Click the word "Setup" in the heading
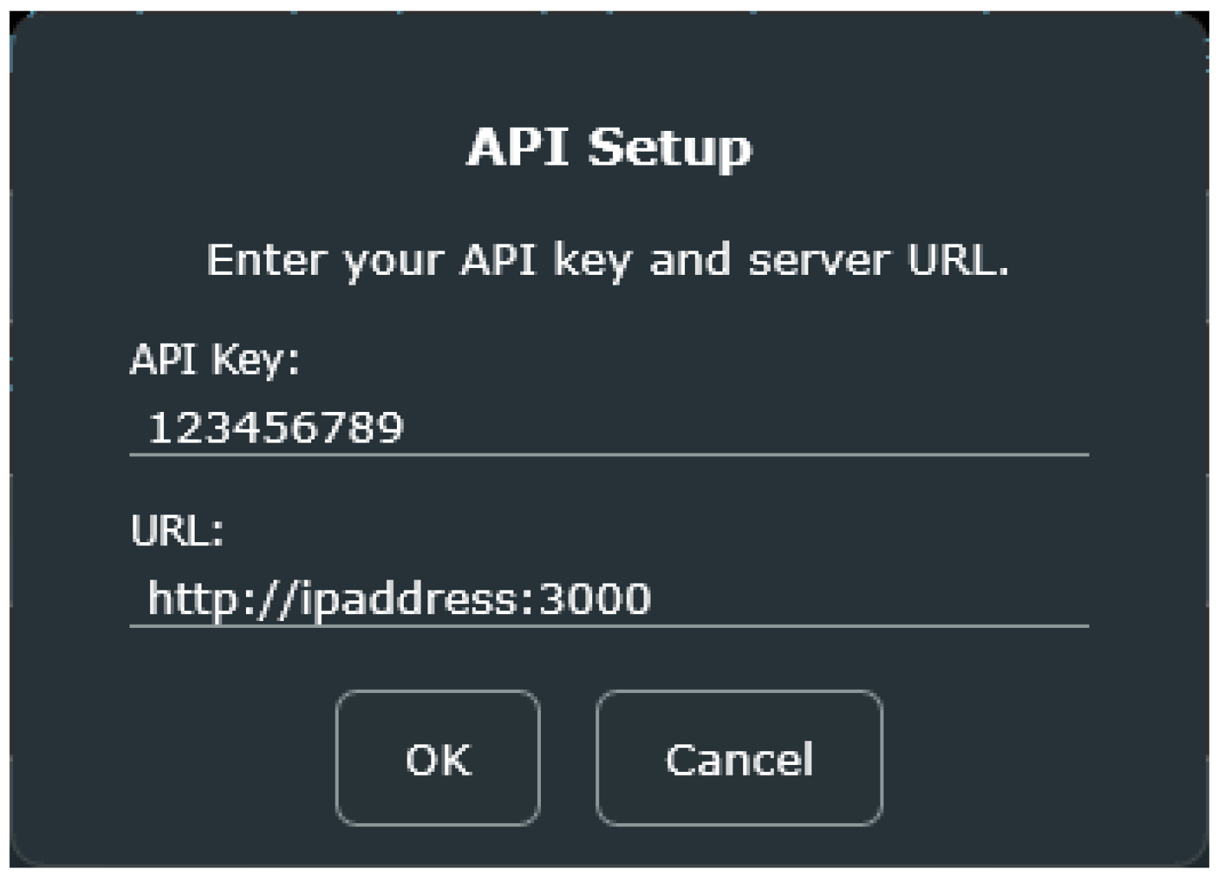 click(670, 146)
